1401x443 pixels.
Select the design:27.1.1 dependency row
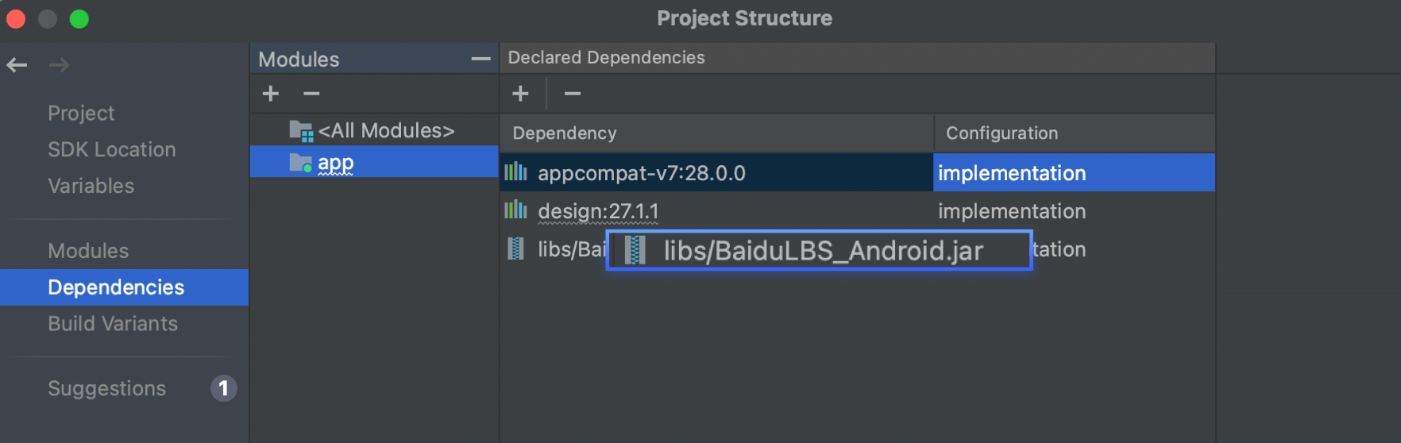click(x=598, y=211)
